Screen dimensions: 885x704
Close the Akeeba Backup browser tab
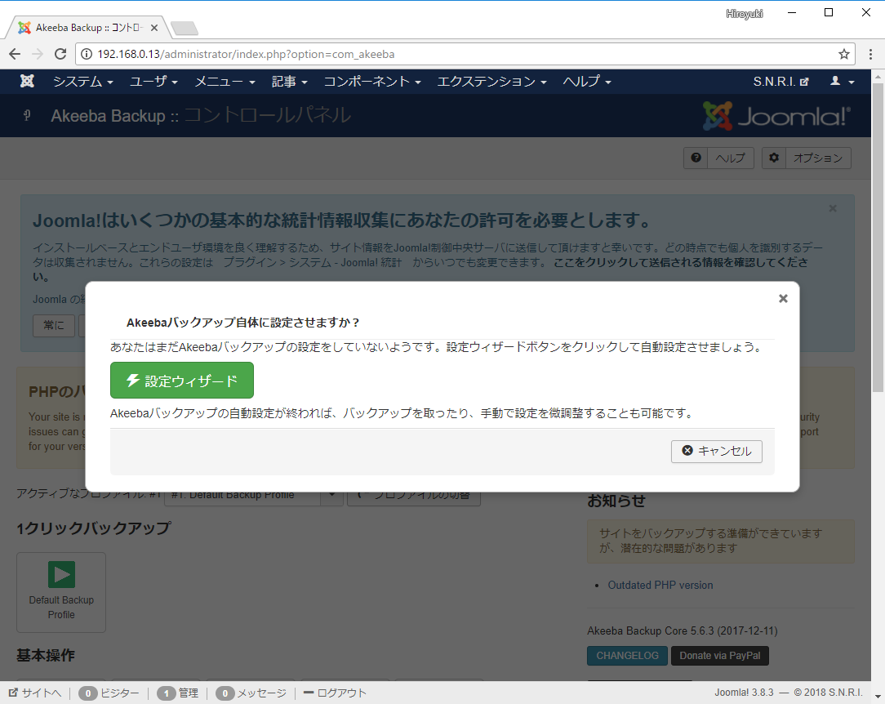coord(154,28)
